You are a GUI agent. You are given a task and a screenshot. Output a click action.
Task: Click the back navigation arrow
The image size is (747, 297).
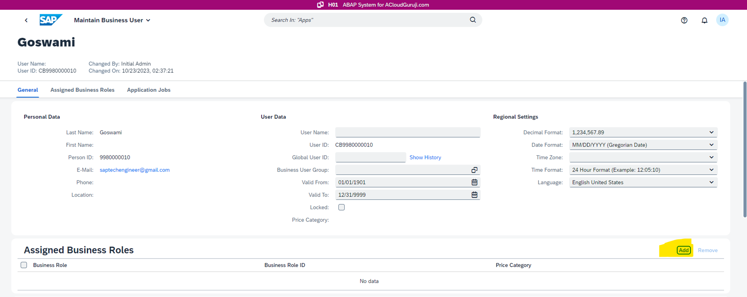(26, 20)
